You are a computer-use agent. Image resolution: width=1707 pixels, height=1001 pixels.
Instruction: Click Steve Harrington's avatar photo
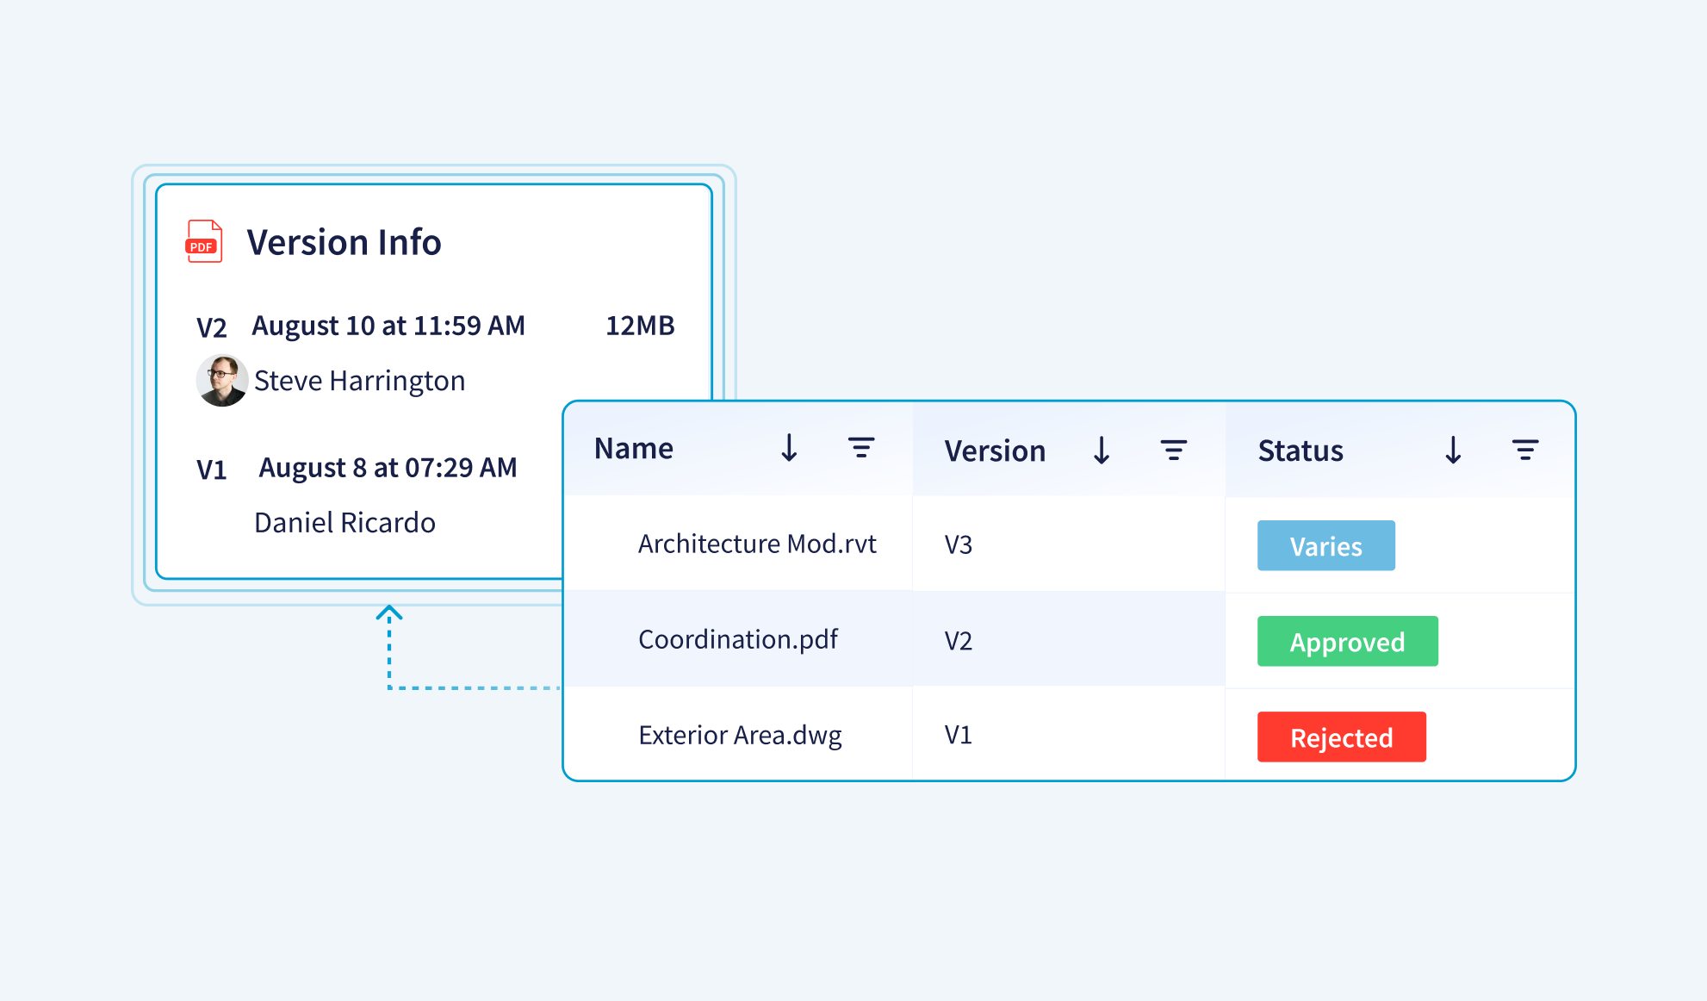(222, 380)
